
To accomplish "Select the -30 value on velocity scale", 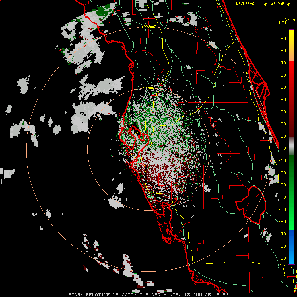I will point(282,185).
